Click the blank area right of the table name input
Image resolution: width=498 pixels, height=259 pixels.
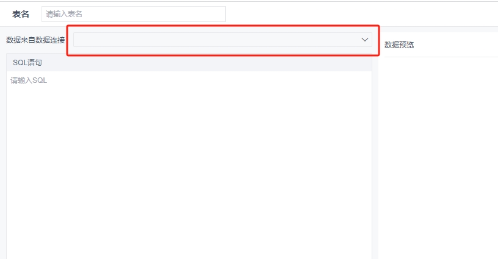tap(349, 14)
